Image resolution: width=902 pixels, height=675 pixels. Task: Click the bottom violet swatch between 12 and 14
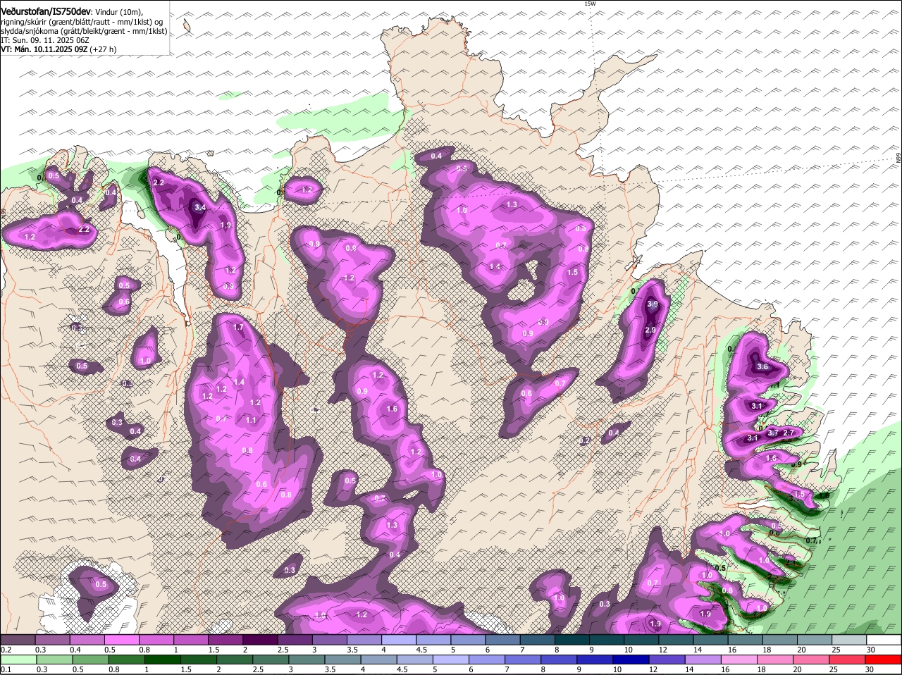[668, 659]
